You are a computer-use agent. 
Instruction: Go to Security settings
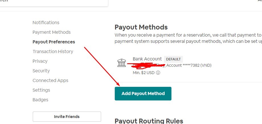41,71
